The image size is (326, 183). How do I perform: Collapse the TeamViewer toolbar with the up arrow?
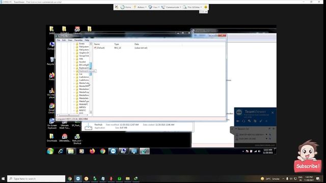[206, 12]
